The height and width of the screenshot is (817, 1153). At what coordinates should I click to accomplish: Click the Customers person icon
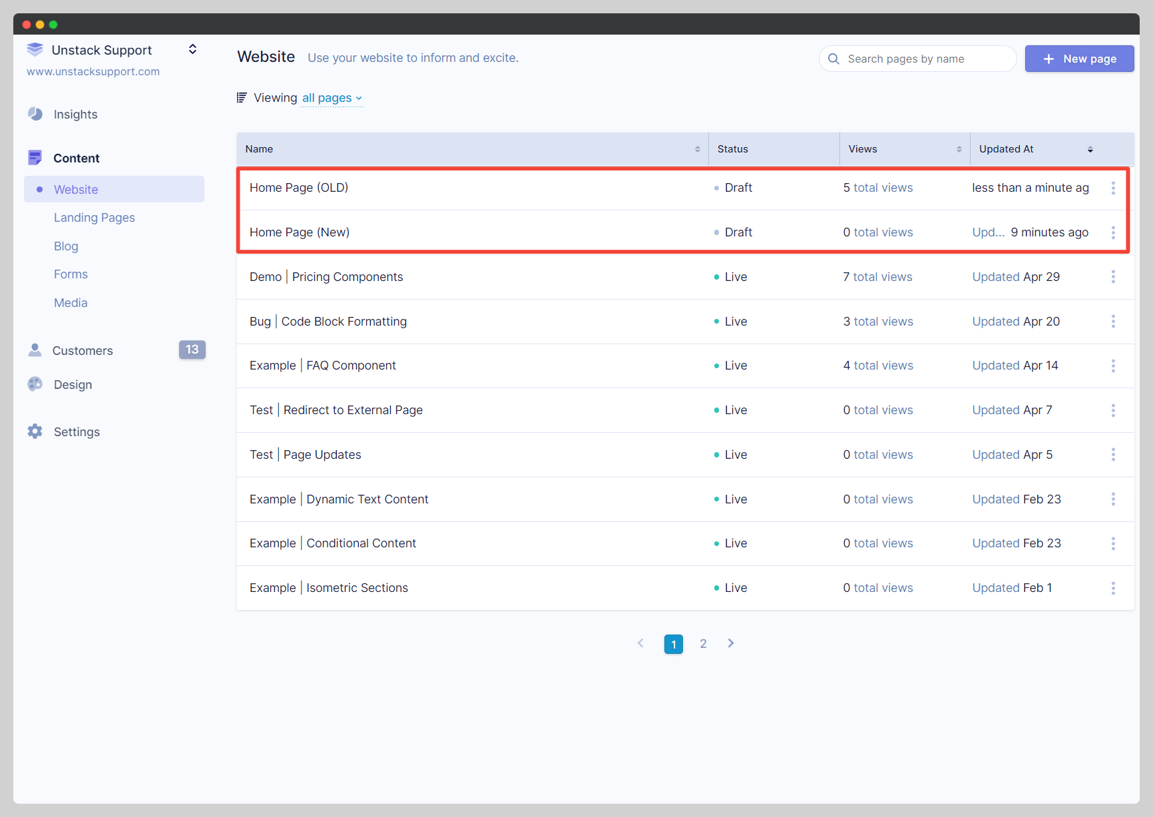[x=35, y=350]
